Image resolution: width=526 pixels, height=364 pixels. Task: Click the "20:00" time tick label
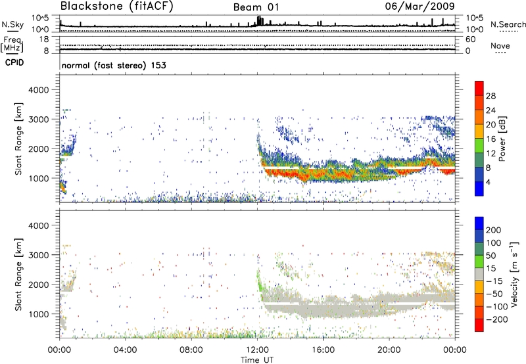tap(389, 350)
